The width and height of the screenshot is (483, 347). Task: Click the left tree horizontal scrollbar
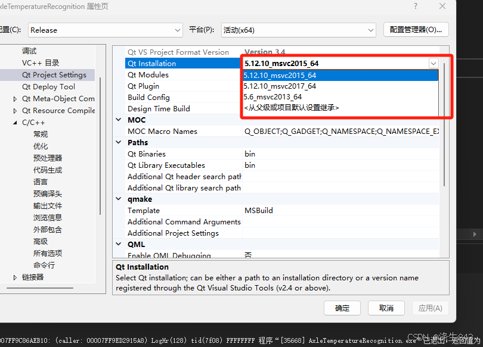pos(40,288)
